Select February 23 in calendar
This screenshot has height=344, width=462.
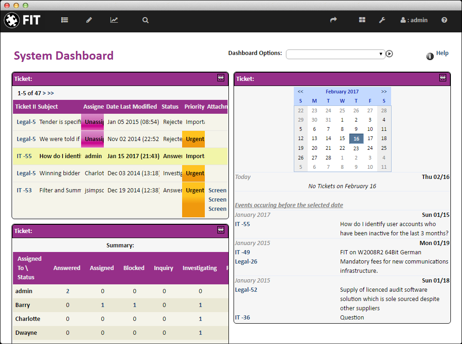point(356,148)
